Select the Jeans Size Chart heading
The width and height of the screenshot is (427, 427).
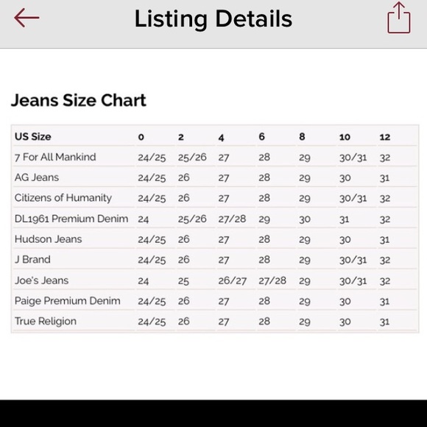(x=79, y=100)
